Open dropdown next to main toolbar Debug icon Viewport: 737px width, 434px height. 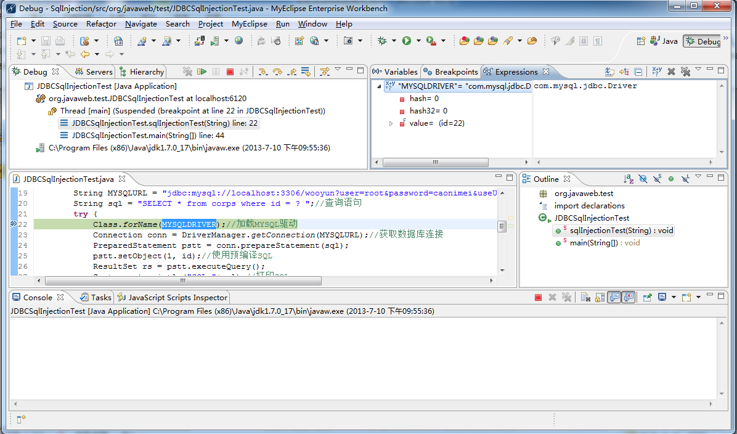[394, 41]
